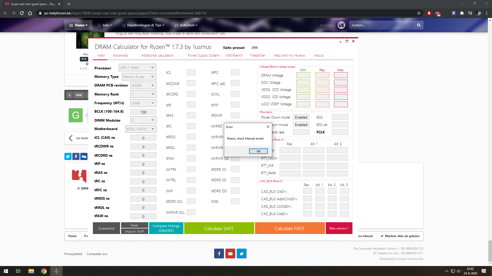Viewport: 492px width, 276px height.
Task: Click the red DRAM Voltage Max box
Action: pyautogui.click(x=341, y=75)
